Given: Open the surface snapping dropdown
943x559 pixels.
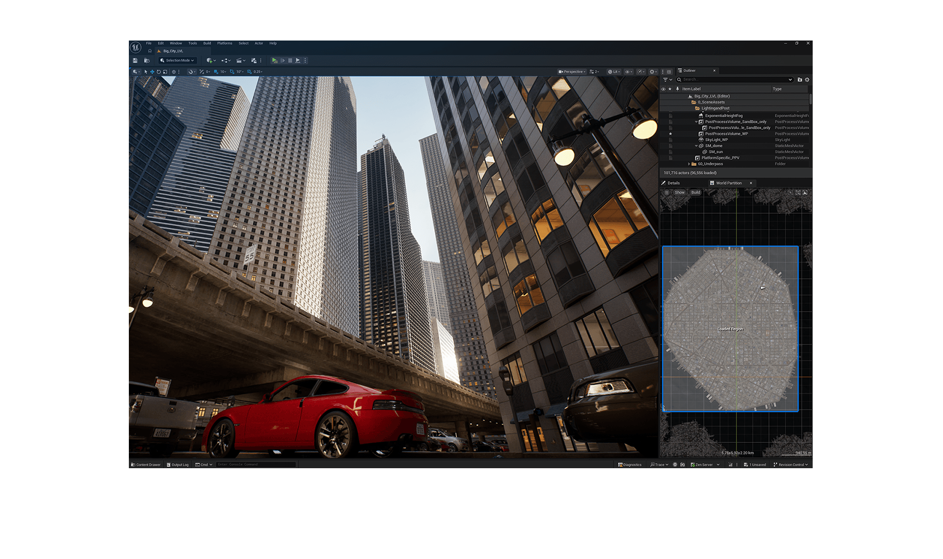Looking at the screenshot, I should (x=192, y=72).
